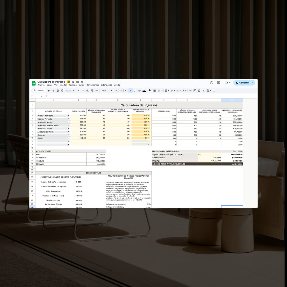This screenshot has height=287, width=287.
Task: Open the Insertar menu
Action: pyautogui.click(x=63, y=85)
